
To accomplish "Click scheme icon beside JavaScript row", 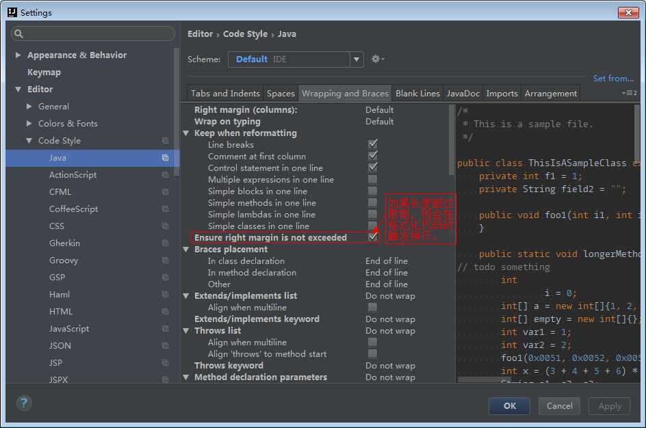I will (165, 328).
